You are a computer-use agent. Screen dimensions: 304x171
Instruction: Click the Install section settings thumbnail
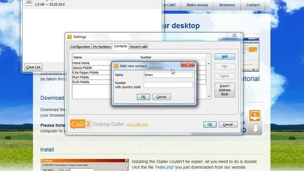click(x=85, y=165)
